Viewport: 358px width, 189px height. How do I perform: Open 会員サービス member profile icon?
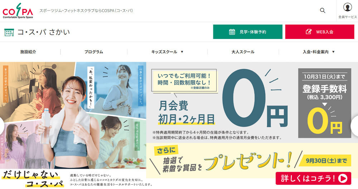click(x=347, y=8)
